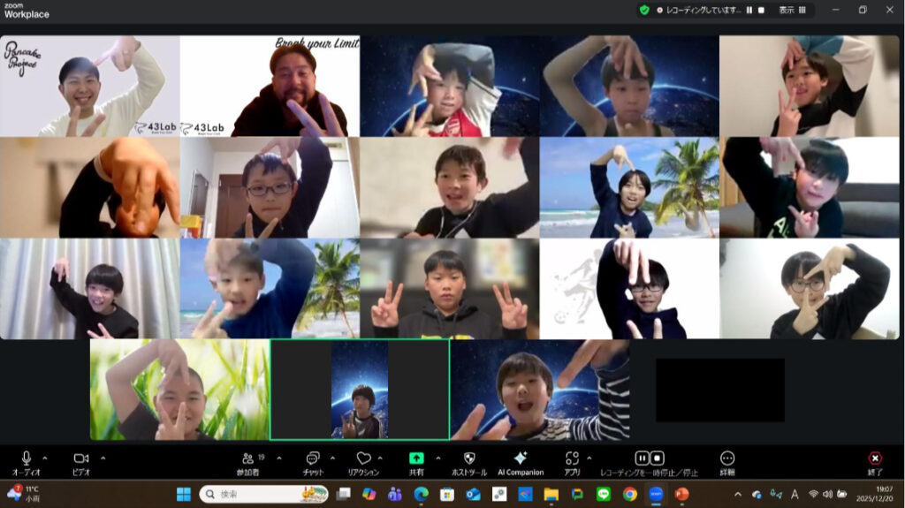
Task: Open the 詳細 more options menu
Action: pos(727,459)
